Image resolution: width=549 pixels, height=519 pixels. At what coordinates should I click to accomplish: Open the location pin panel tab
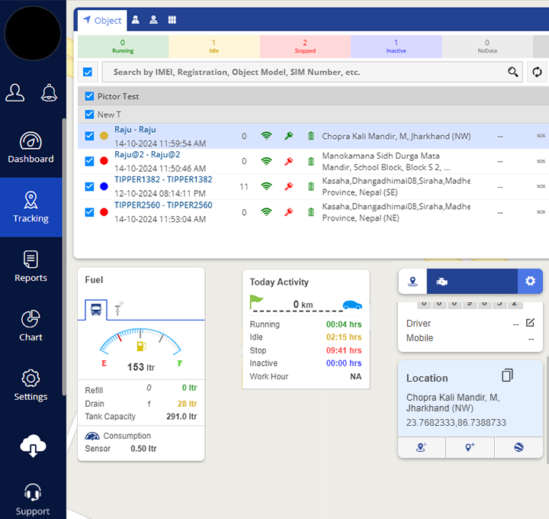(x=413, y=282)
